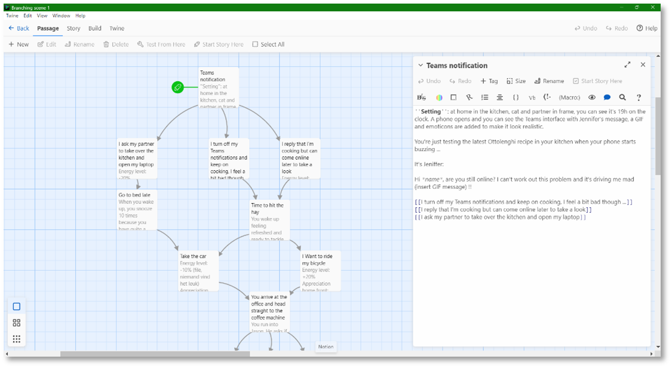Select the 'Teams notification' passage card
Screen dimensions: 672x368
(219, 88)
